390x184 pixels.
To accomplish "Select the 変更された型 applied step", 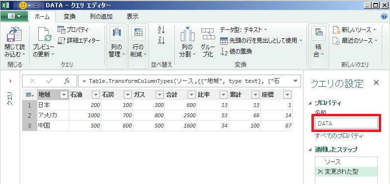I will point(346,172).
